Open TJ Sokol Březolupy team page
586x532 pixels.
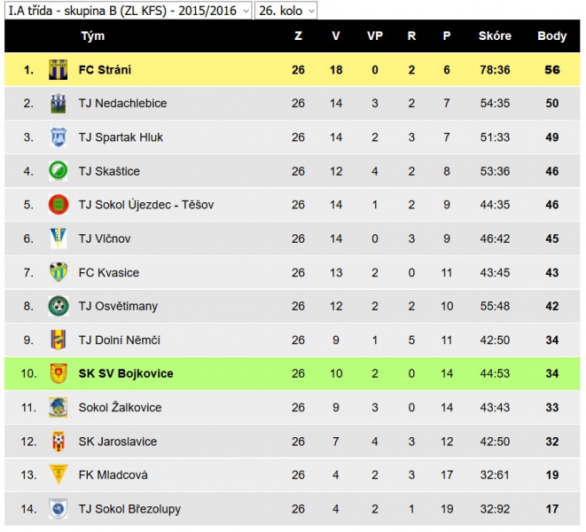[x=129, y=509]
